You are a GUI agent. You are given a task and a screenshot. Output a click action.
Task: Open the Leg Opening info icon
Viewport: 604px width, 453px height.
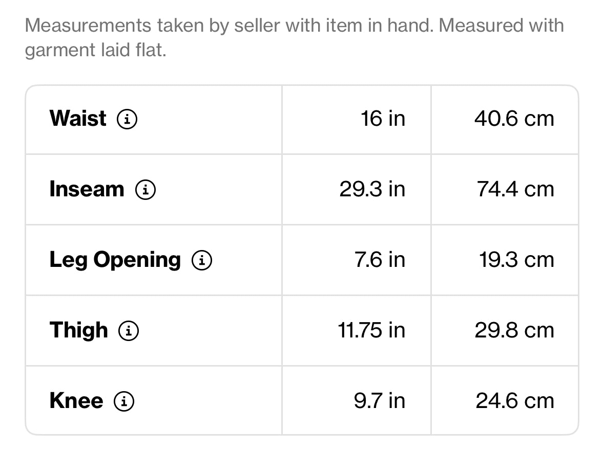click(x=202, y=260)
